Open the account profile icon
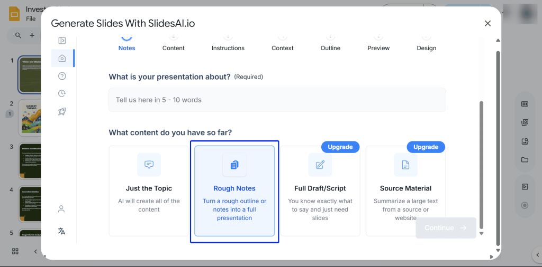 pyautogui.click(x=61, y=209)
